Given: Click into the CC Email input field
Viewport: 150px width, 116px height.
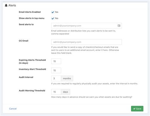Looking at the screenshot, I should (x=86, y=42).
